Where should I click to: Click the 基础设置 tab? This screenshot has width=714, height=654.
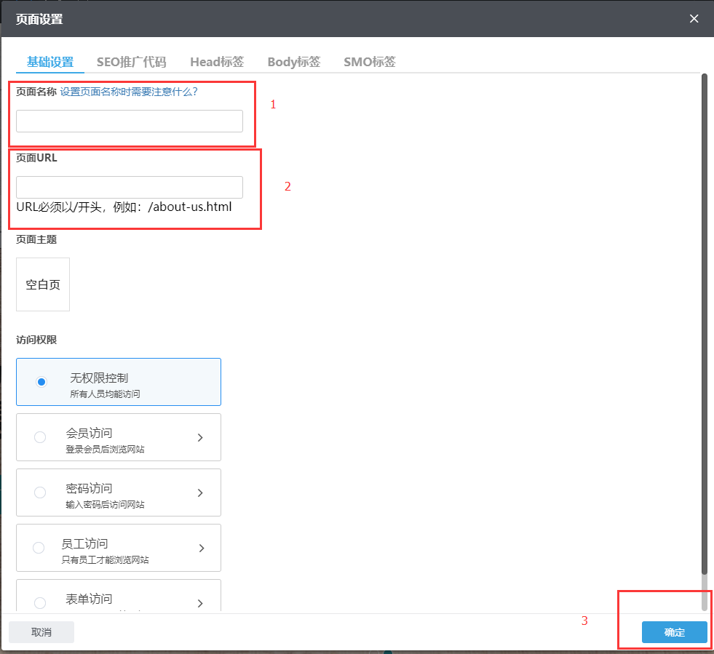(x=50, y=62)
